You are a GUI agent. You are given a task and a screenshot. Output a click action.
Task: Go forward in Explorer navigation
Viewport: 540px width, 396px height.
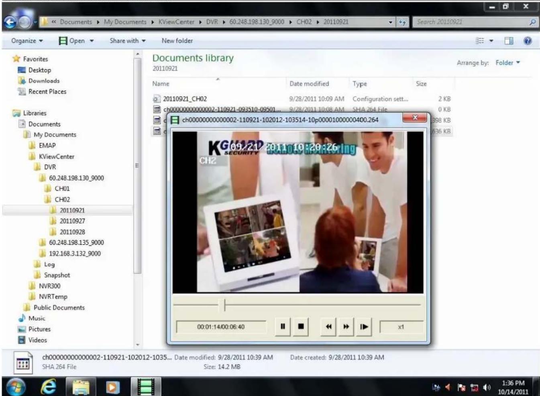pos(25,22)
